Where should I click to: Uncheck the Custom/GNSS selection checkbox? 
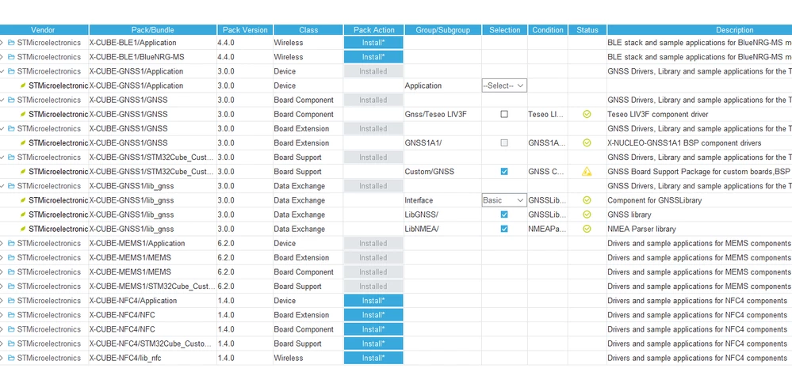click(x=504, y=172)
